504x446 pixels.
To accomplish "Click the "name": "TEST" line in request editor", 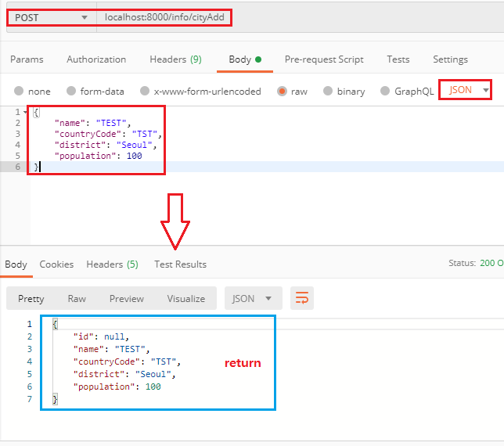I will 92,123.
